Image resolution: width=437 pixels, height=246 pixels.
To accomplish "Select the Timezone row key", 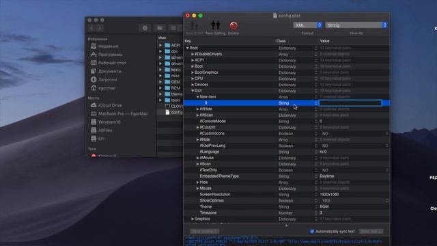I will (x=208, y=213).
